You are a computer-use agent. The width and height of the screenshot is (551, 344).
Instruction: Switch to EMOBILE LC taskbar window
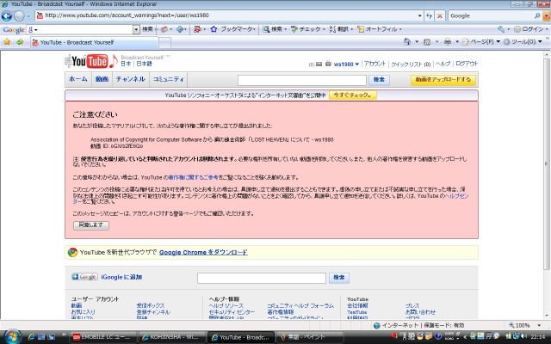pos(102,337)
